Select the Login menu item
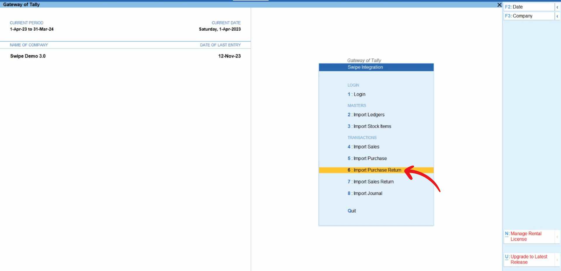561x271 pixels. pos(356,94)
